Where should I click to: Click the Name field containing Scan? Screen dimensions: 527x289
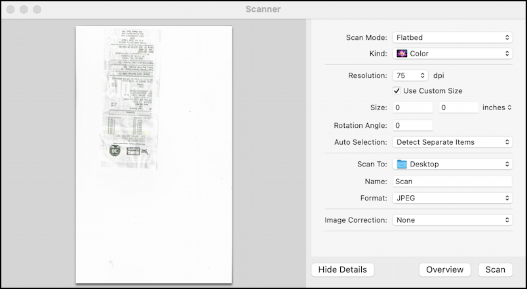pos(452,182)
